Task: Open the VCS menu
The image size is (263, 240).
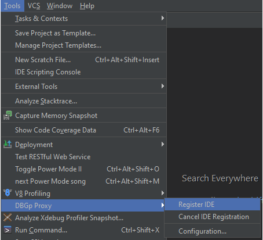Action: [34, 6]
